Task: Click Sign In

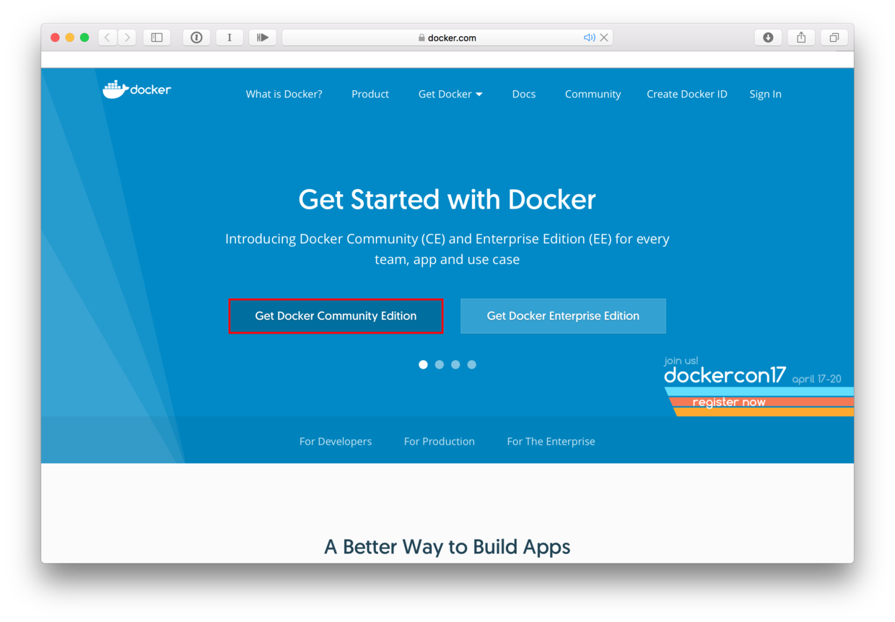Action: click(765, 94)
